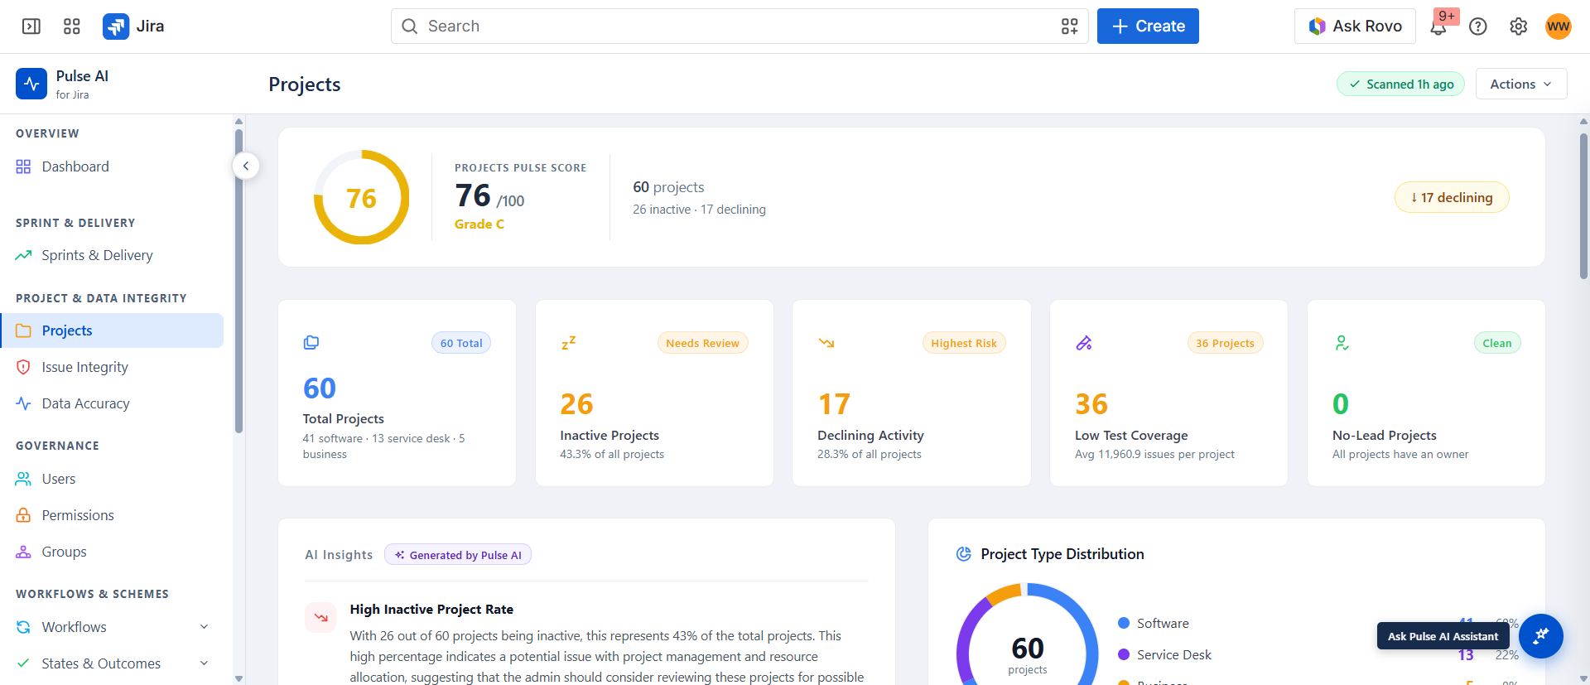This screenshot has height=685, width=1590.
Task: Click the Create button
Action: [1148, 27]
